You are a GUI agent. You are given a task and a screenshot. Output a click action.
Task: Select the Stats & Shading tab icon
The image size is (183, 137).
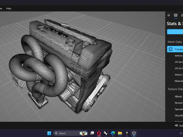point(176,15)
